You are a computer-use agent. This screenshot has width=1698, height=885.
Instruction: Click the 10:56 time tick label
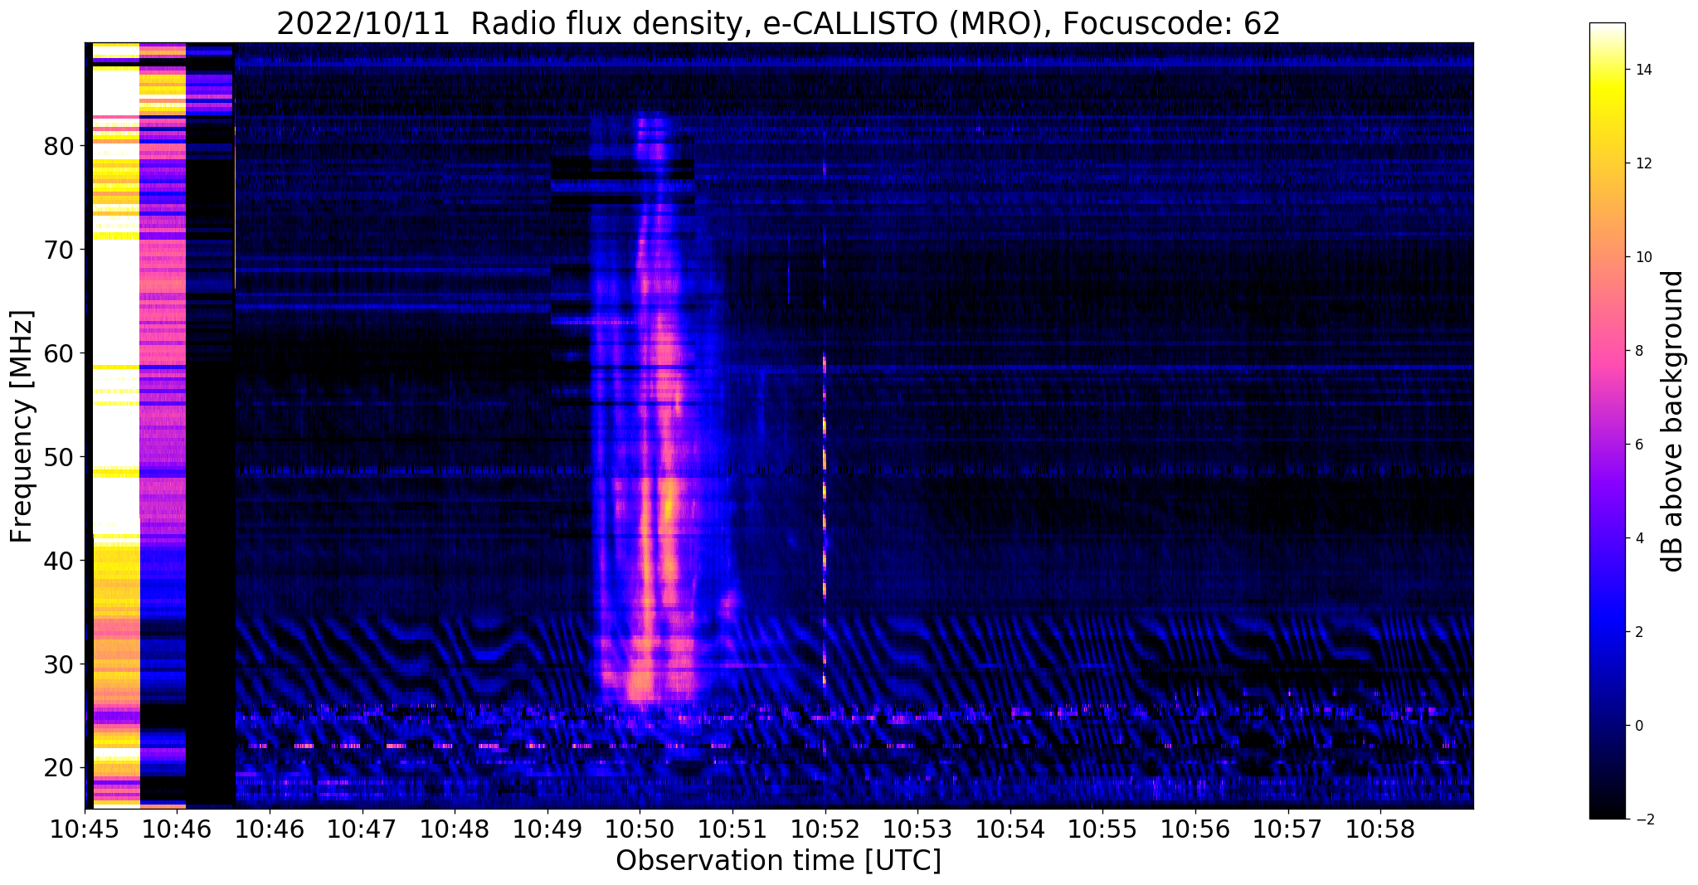[x=1195, y=829]
